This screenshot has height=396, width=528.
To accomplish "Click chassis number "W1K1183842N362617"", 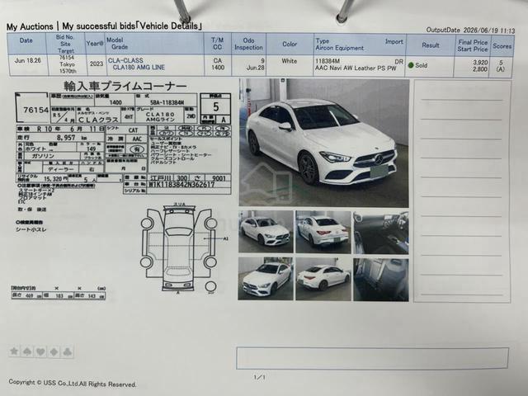I will [x=181, y=185].
